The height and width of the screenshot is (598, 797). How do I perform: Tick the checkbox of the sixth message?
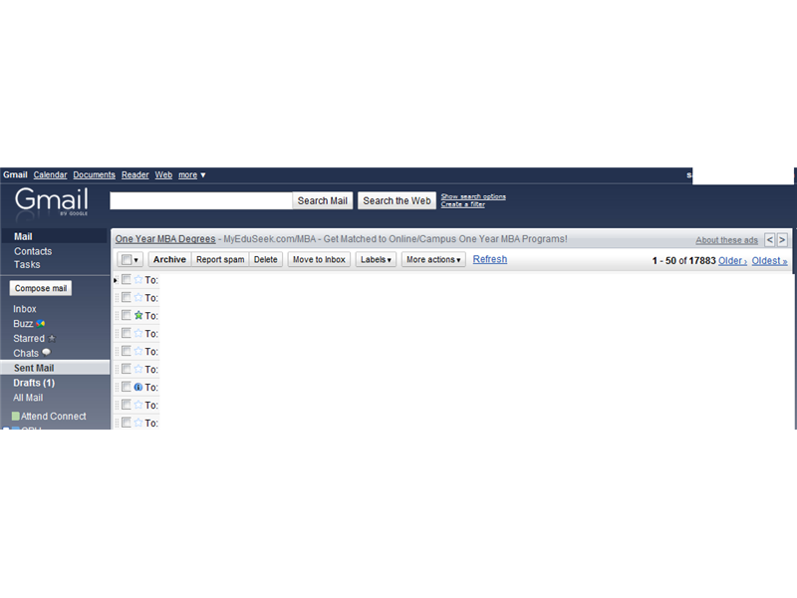click(127, 368)
